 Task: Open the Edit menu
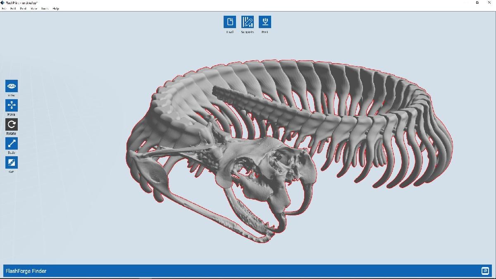(13, 8)
